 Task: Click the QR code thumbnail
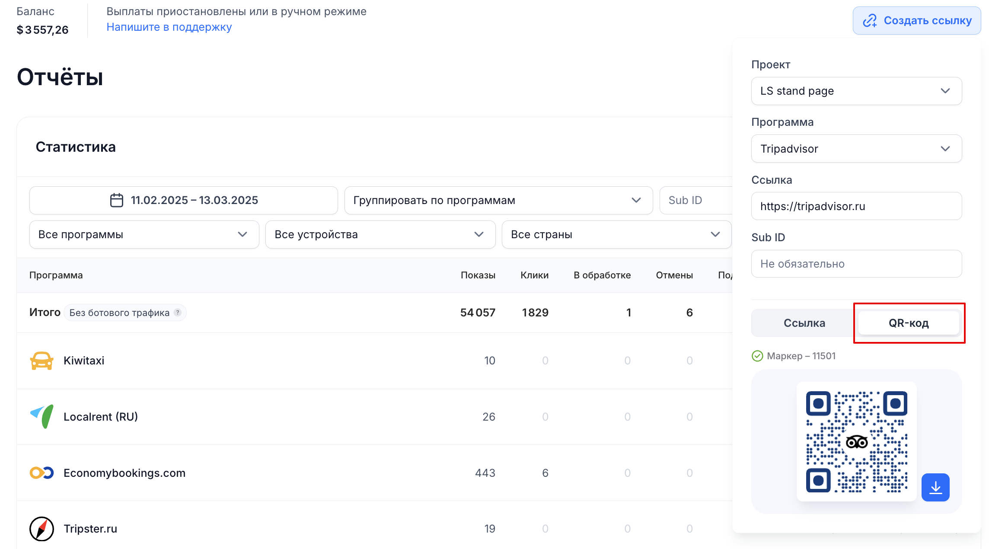pyautogui.click(x=856, y=441)
